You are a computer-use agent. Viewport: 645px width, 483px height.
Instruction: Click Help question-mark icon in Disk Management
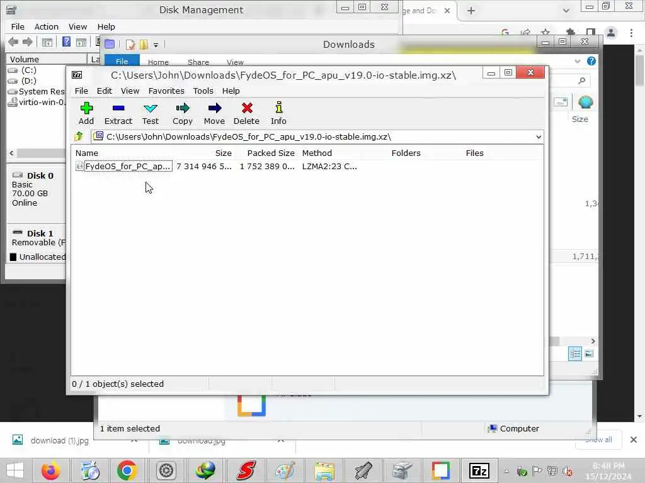pos(66,42)
